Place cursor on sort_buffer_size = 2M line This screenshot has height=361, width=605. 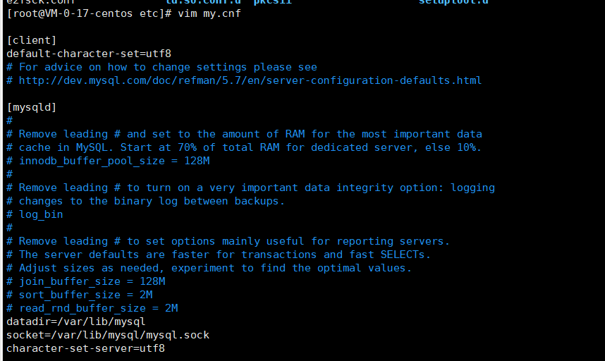click(x=80, y=295)
